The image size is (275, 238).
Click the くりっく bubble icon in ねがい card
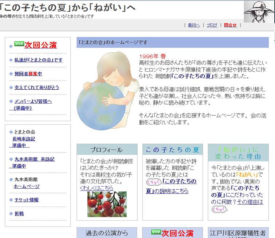[x=219, y=209]
